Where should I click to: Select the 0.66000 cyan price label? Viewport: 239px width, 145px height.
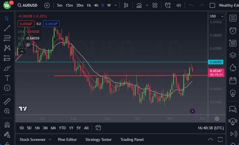(216, 62)
